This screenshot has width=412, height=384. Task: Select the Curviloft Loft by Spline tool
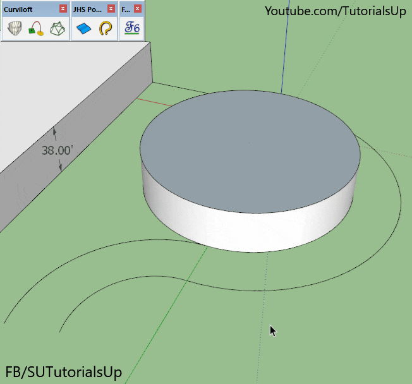tap(15, 28)
